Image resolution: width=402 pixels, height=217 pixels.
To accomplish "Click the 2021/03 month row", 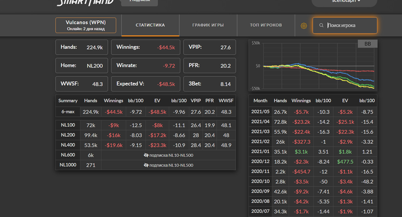I will point(313,132).
